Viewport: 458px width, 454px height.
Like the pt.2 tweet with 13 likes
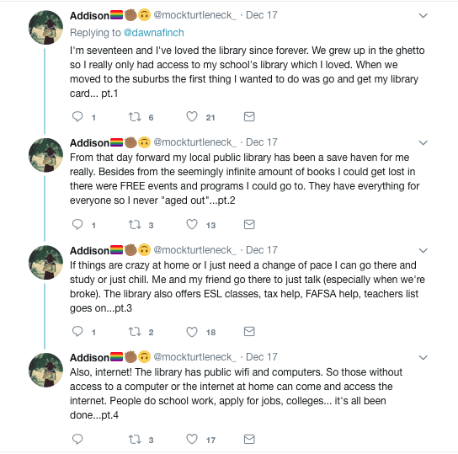pyautogui.click(x=192, y=224)
